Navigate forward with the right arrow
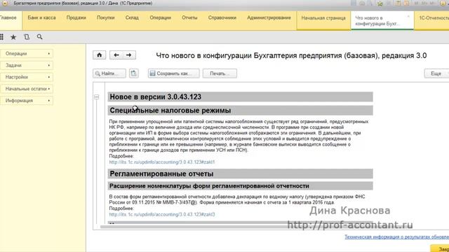This screenshot has height=252, width=449. 129,55
